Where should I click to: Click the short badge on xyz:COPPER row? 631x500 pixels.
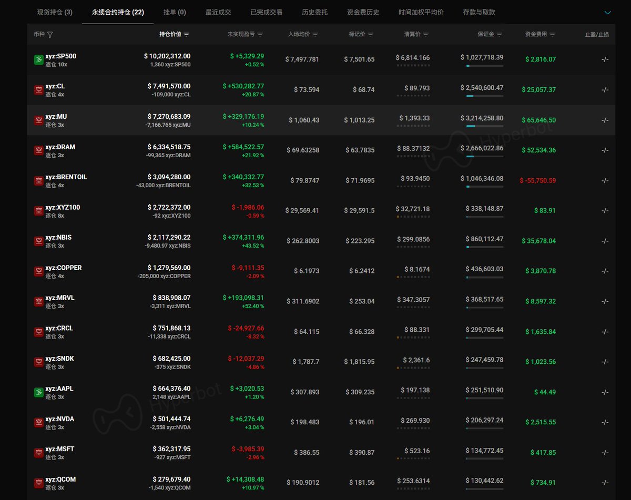(38, 271)
